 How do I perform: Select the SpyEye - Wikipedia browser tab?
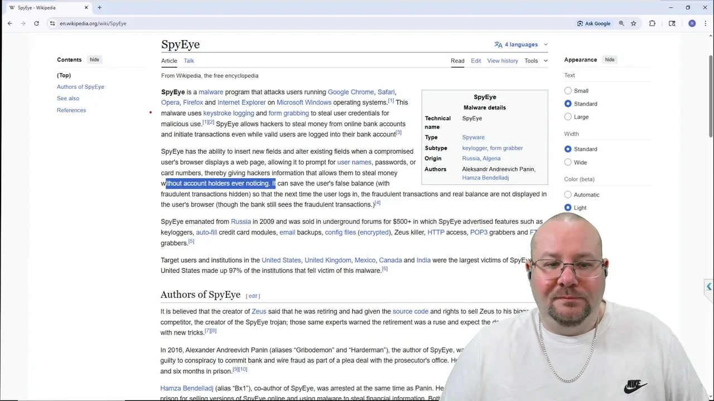pos(47,8)
